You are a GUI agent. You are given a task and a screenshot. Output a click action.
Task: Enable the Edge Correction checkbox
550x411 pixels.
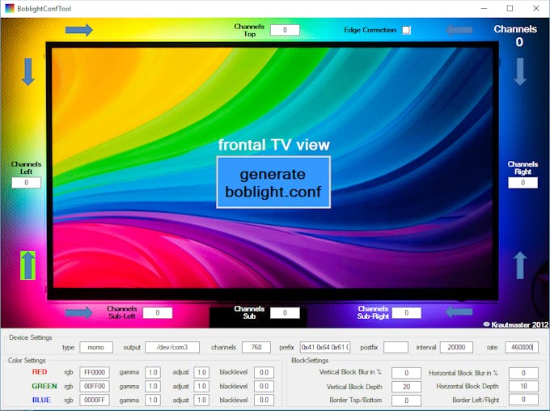click(x=406, y=30)
